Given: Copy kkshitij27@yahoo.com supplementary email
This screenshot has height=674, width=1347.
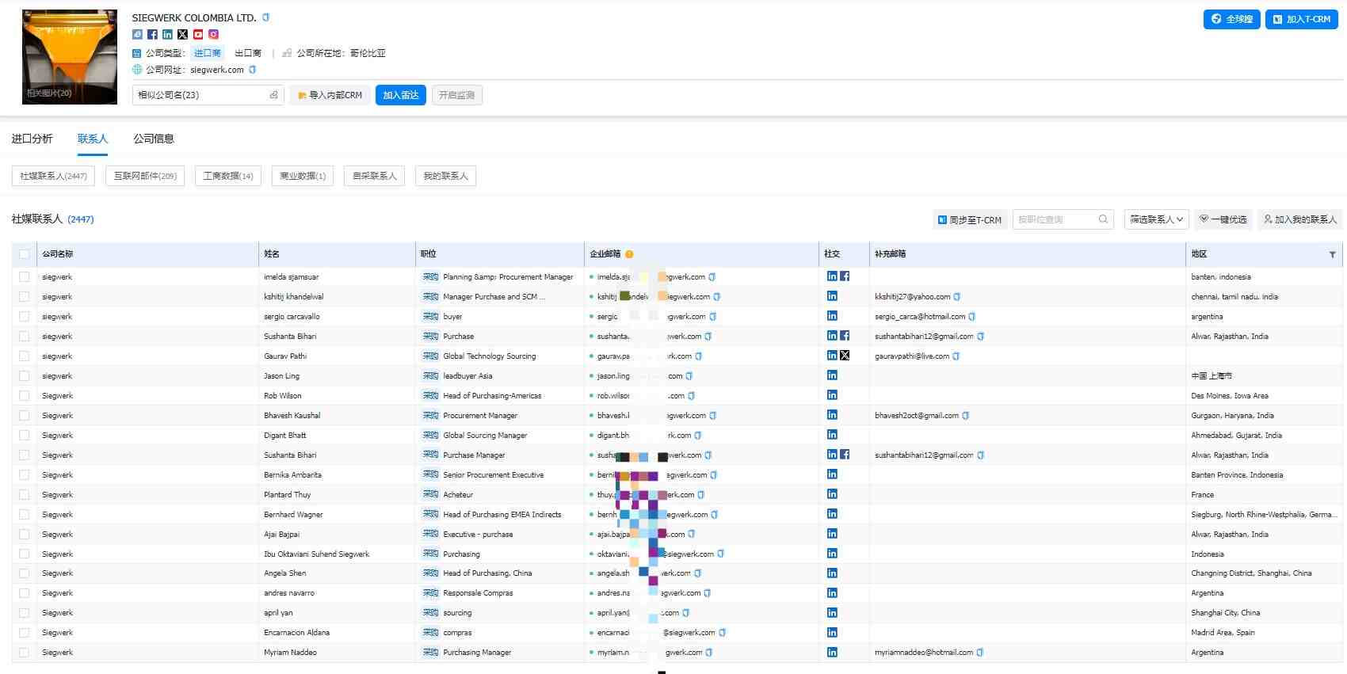Looking at the screenshot, I should (x=956, y=297).
